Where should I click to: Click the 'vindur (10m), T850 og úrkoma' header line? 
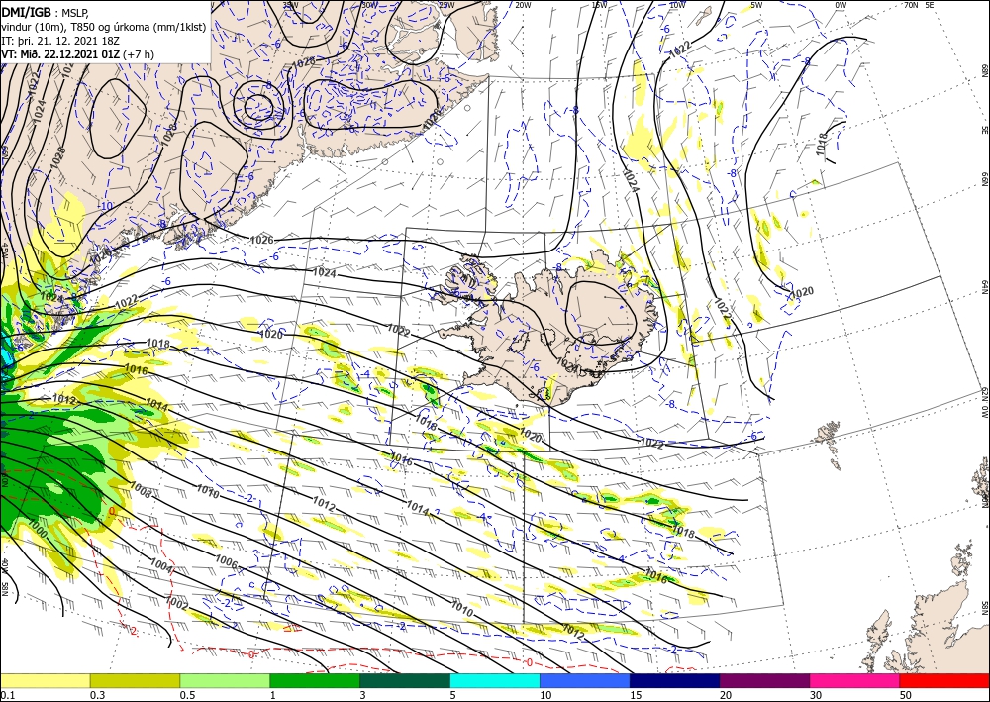pos(104,26)
